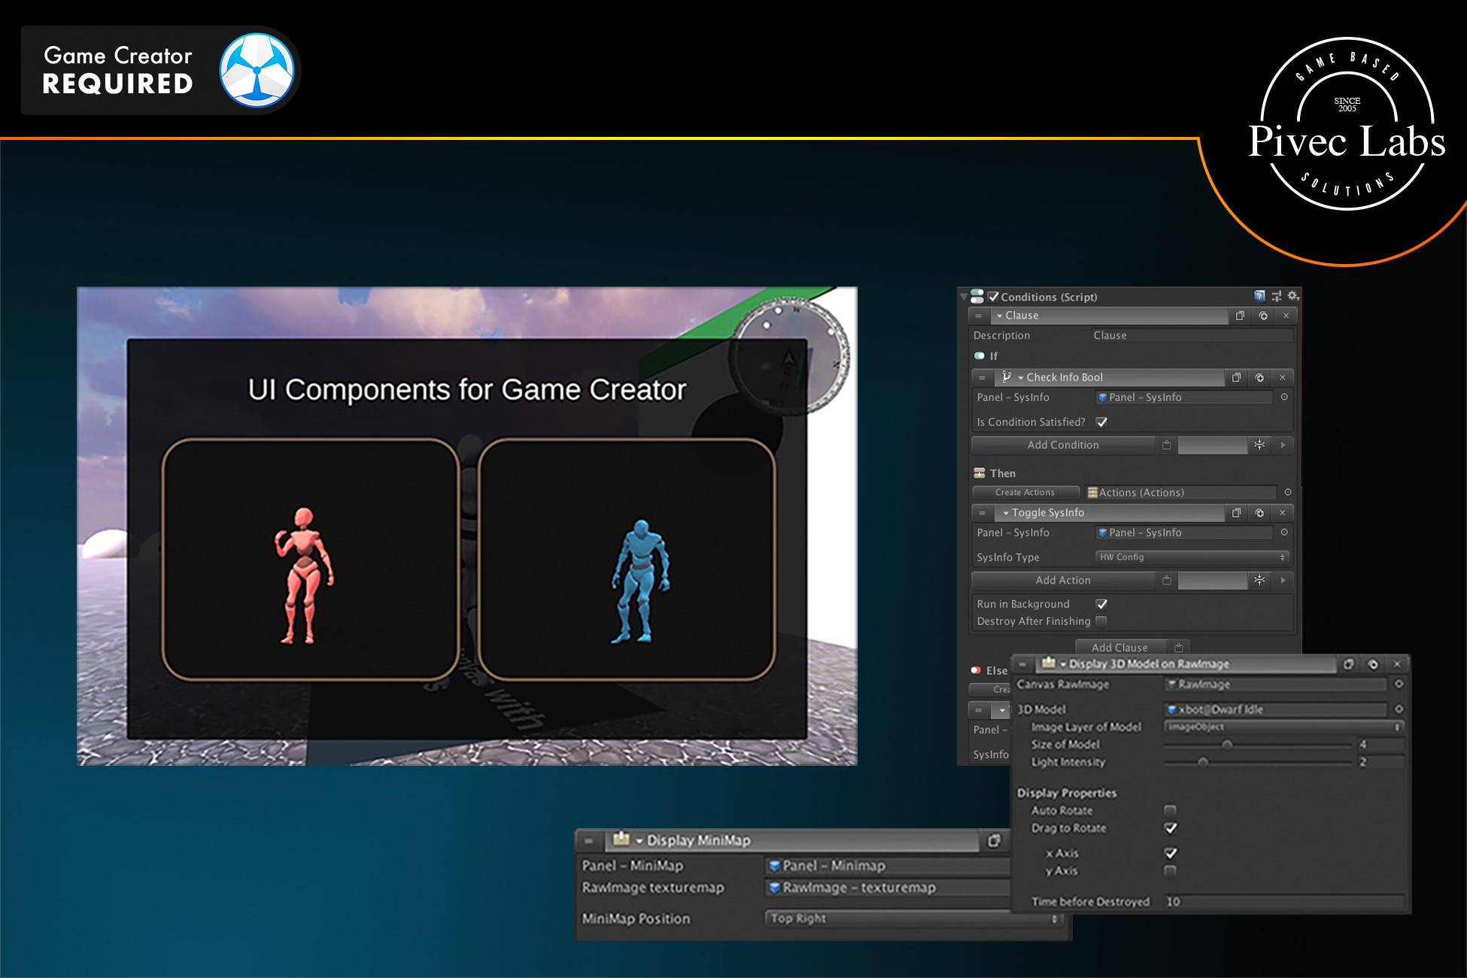
Task: Check the y Axis checkbox
Action: [1170, 870]
